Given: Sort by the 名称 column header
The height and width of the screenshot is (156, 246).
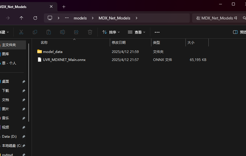Looking at the screenshot, I should (44, 43).
